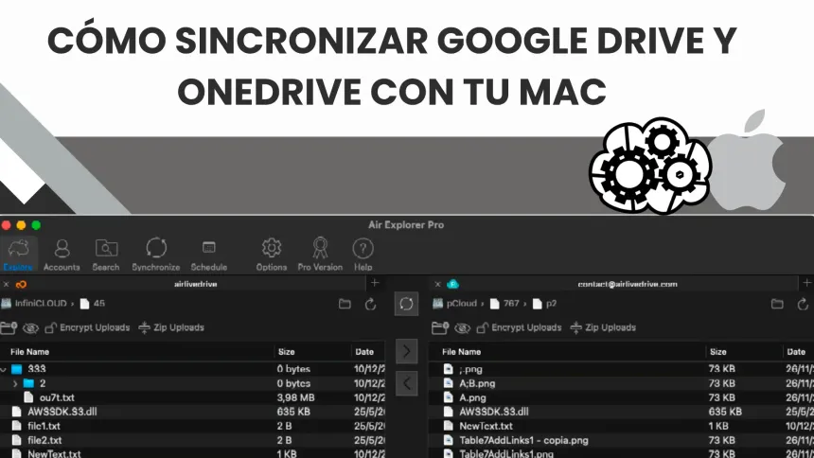Close the airlivedrive tab
Viewport: 814px width, 458px height.
click(7, 284)
